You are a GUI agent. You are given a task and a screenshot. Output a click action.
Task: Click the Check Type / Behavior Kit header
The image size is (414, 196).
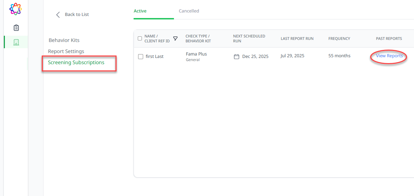click(198, 39)
